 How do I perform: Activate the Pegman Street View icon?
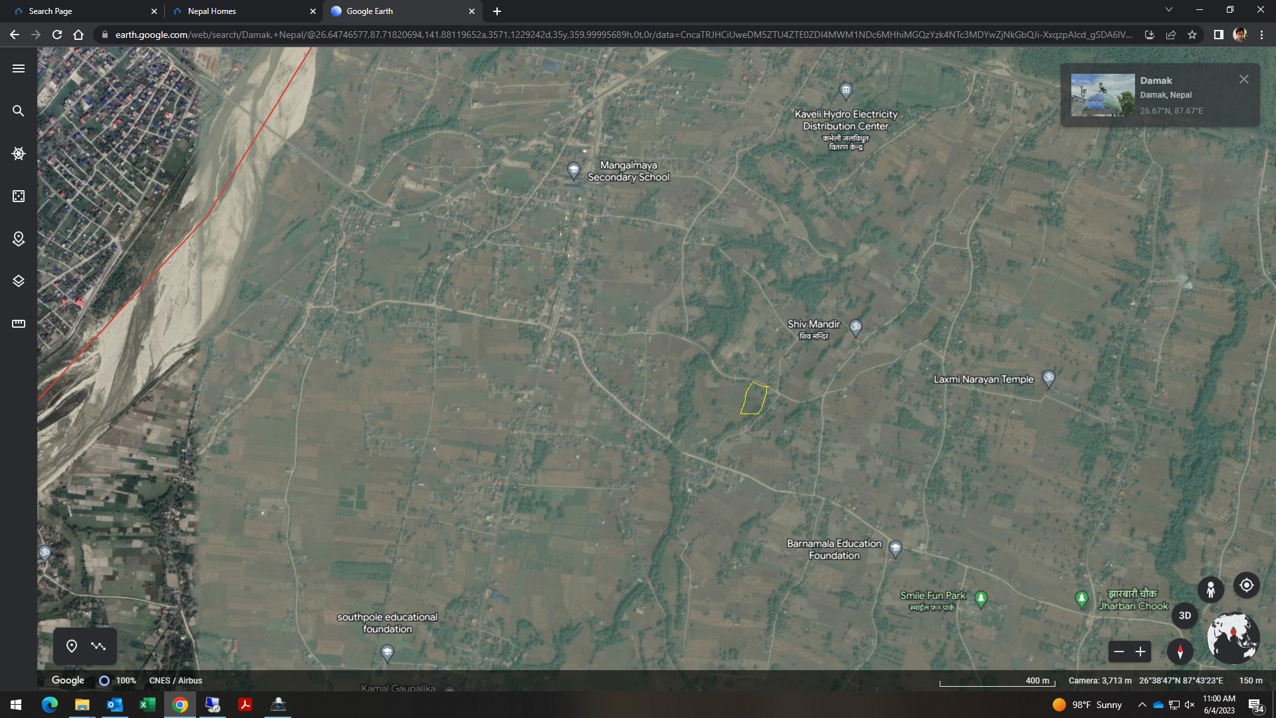(1211, 590)
